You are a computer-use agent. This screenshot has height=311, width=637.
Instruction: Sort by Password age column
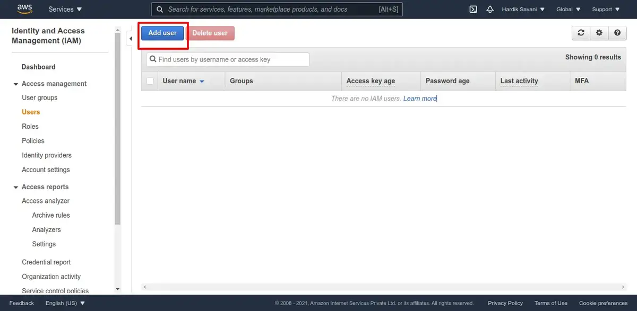(x=447, y=81)
